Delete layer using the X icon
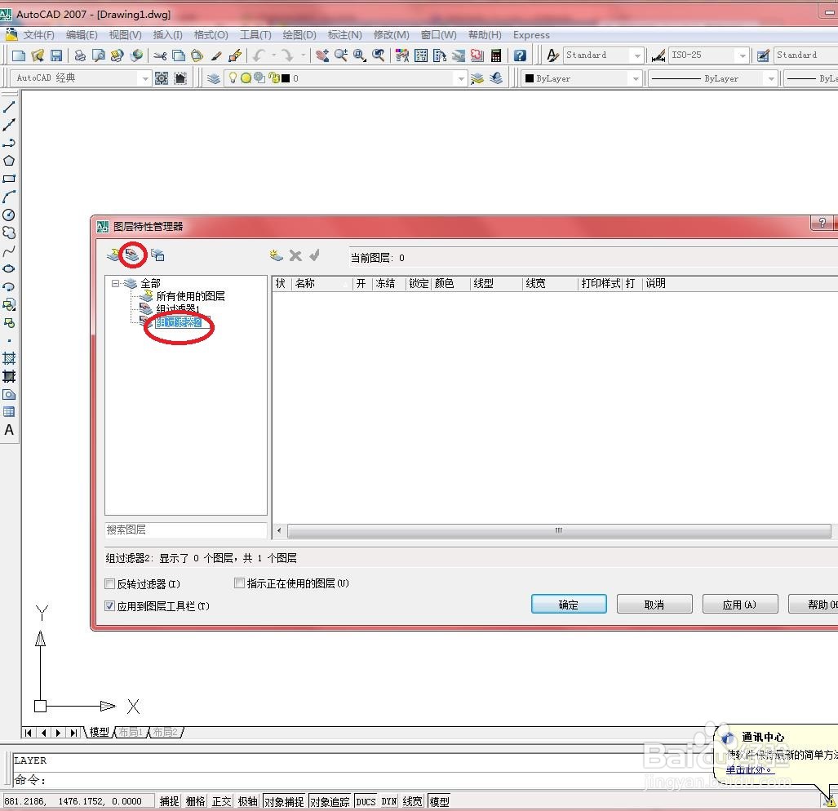This screenshot has height=811, width=838. [x=295, y=256]
